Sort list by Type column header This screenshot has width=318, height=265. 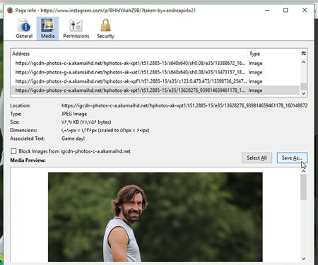(x=273, y=54)
